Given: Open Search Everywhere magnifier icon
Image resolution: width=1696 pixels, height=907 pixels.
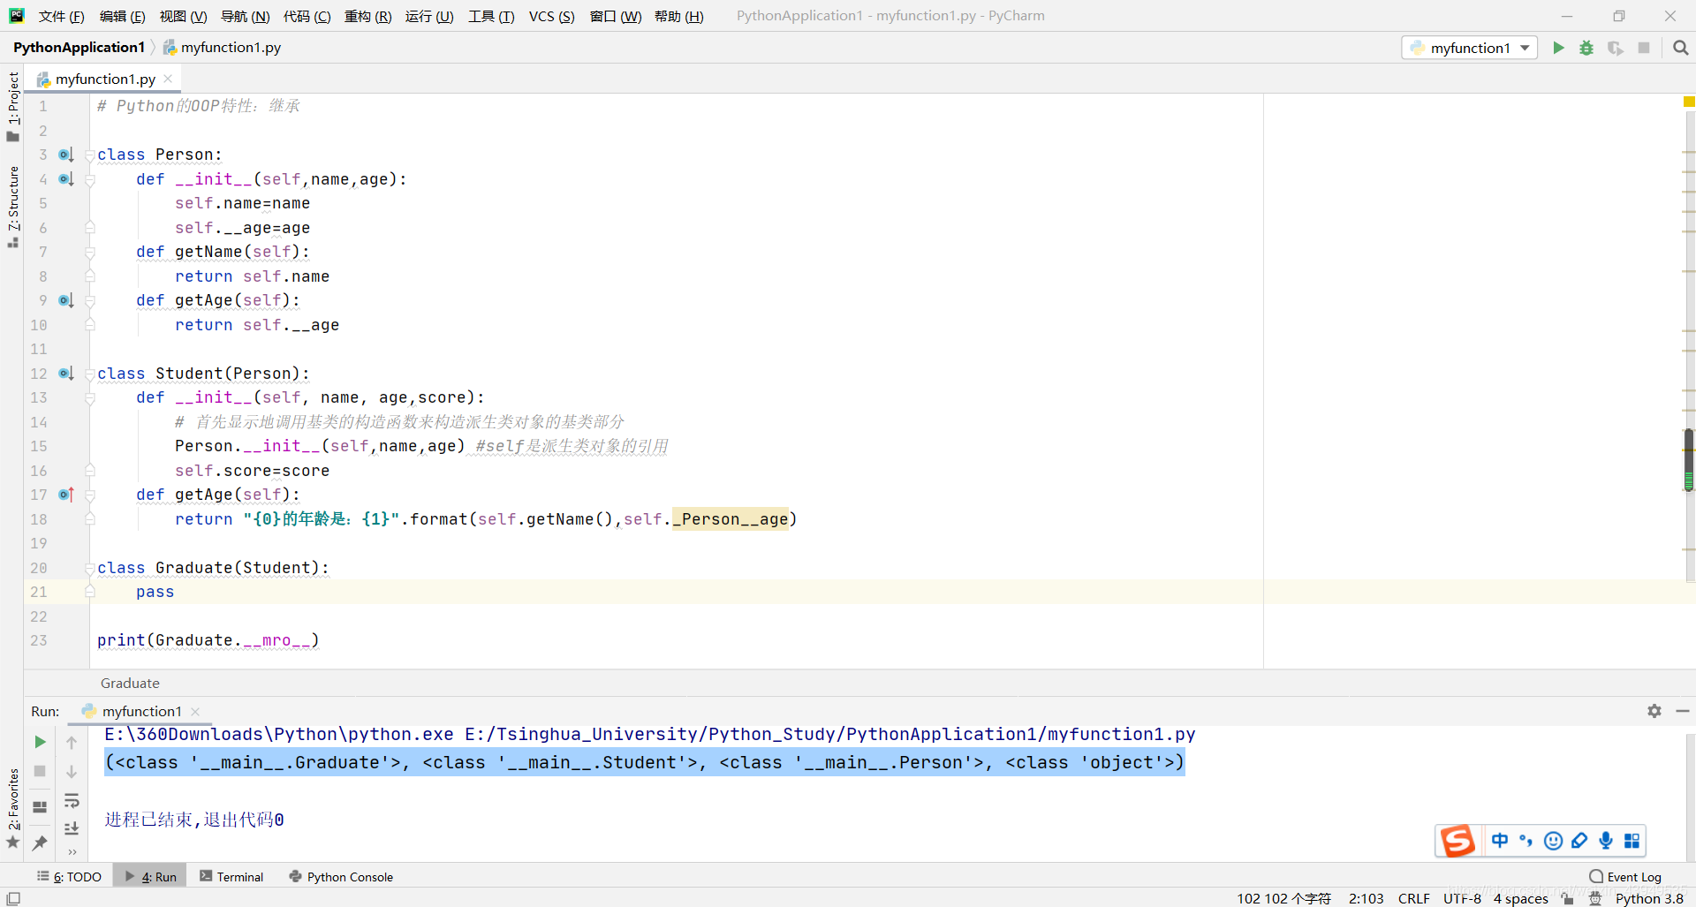Looking at the screenshot, I should [1681, 48].
